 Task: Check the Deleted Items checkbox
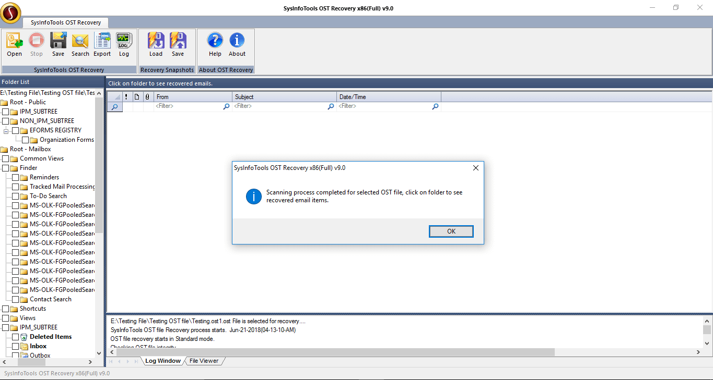point(15,337)
